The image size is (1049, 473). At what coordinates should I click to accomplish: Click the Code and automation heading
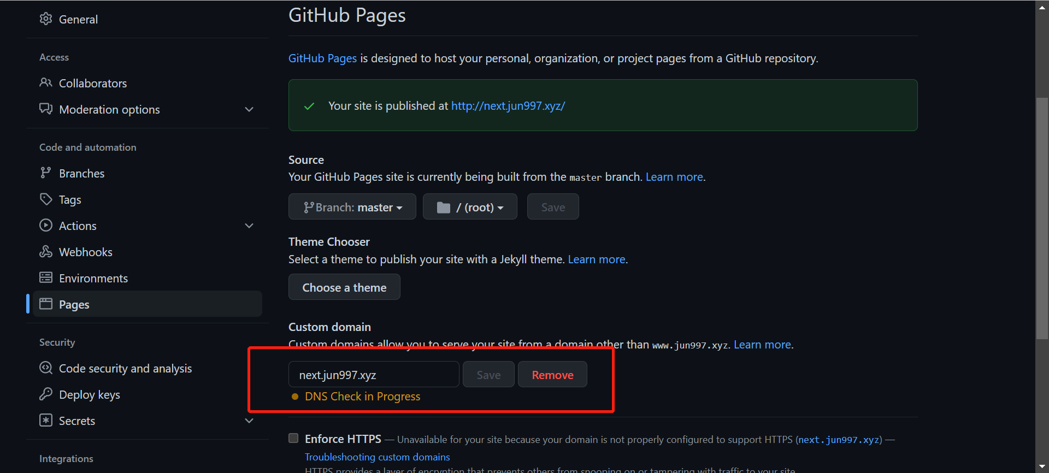click(87, 147)
